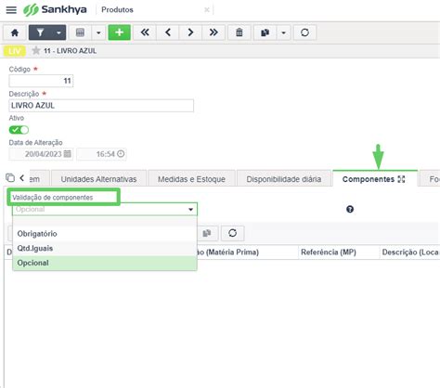440x388 pixels.
Task: Switch to the Unidades Alternativas tab
Action: 98,179
